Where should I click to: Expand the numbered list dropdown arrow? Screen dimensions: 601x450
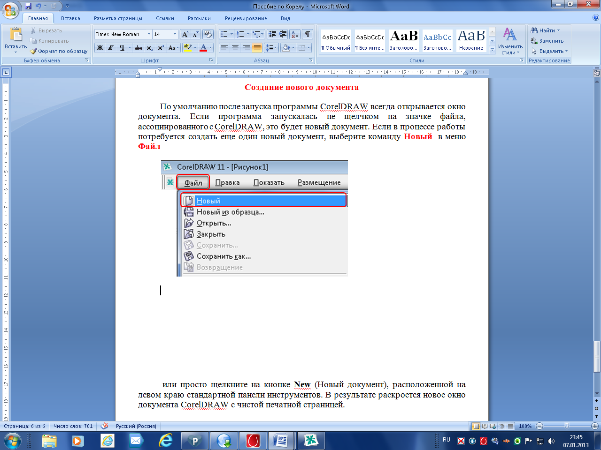248,34
